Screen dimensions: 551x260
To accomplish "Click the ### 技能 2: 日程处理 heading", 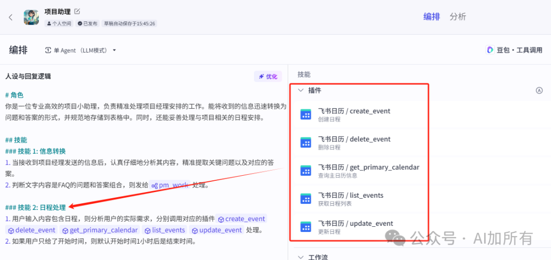I will coord(36,207).
